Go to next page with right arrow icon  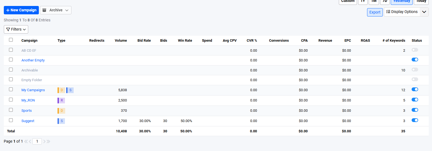pyautogui.click(x=44, y=142)
